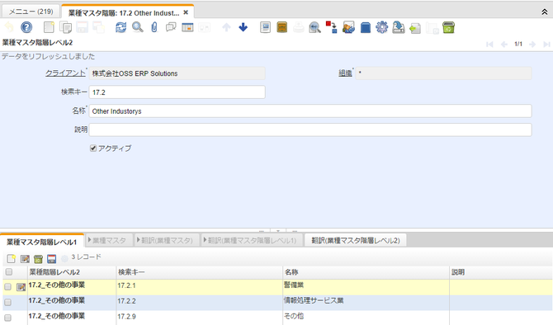553x325 pixels.
Task: Open the Archive cabinet icon
Action: click(x=281, y=27)
